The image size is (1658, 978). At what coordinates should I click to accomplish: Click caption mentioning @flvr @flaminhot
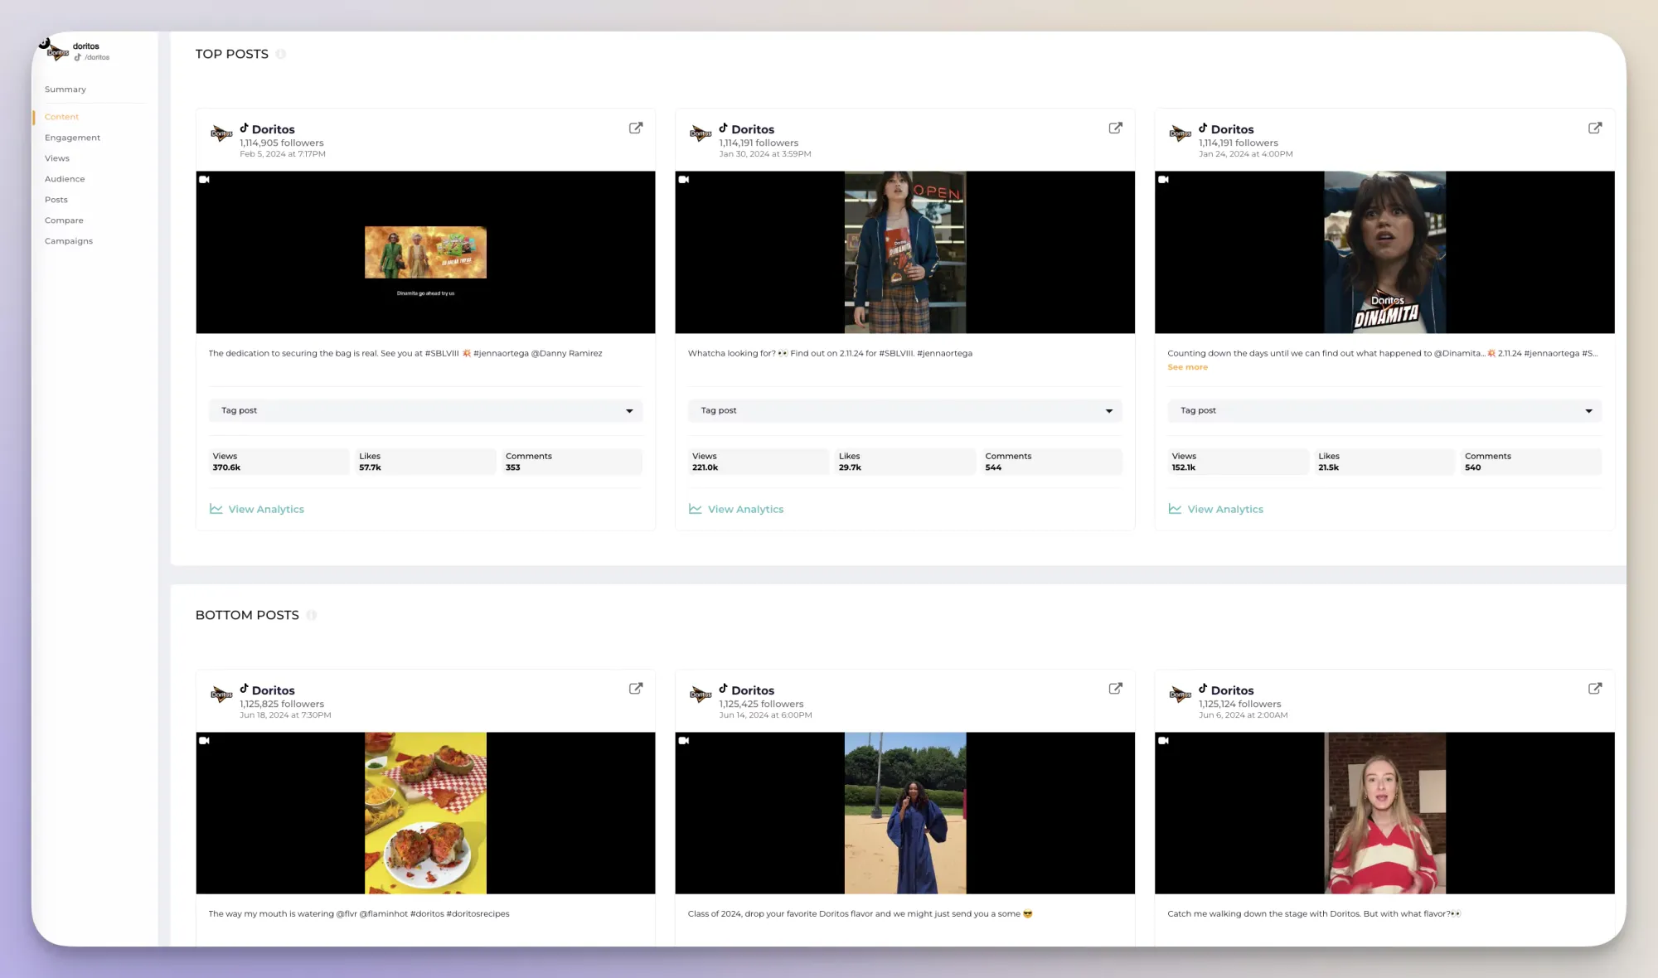tap(359, 914)
